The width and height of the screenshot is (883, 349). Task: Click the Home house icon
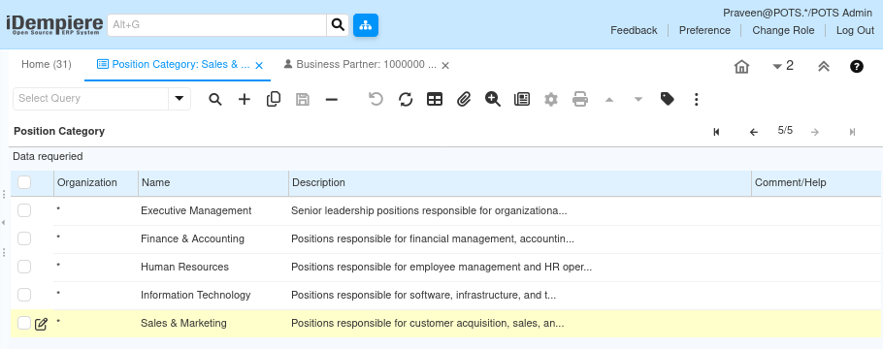(741, 67)
